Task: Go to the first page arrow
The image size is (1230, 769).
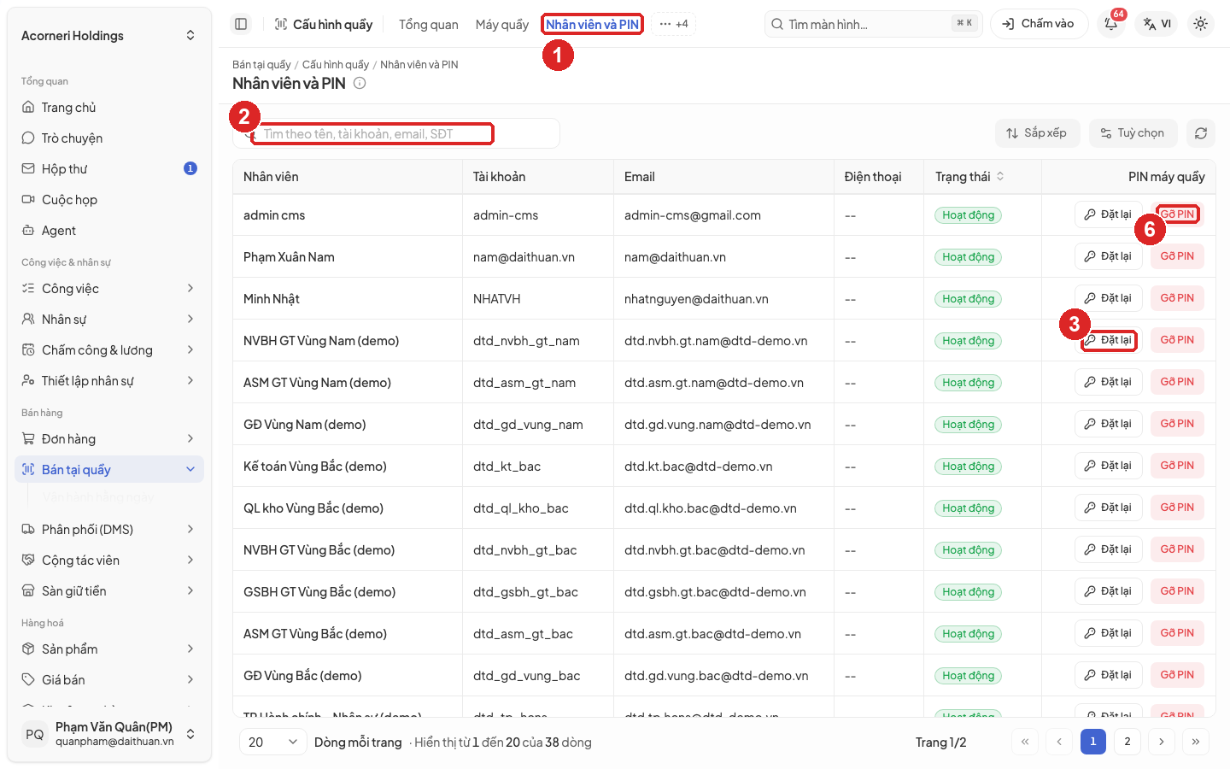Action: (x=1025, y=742)
